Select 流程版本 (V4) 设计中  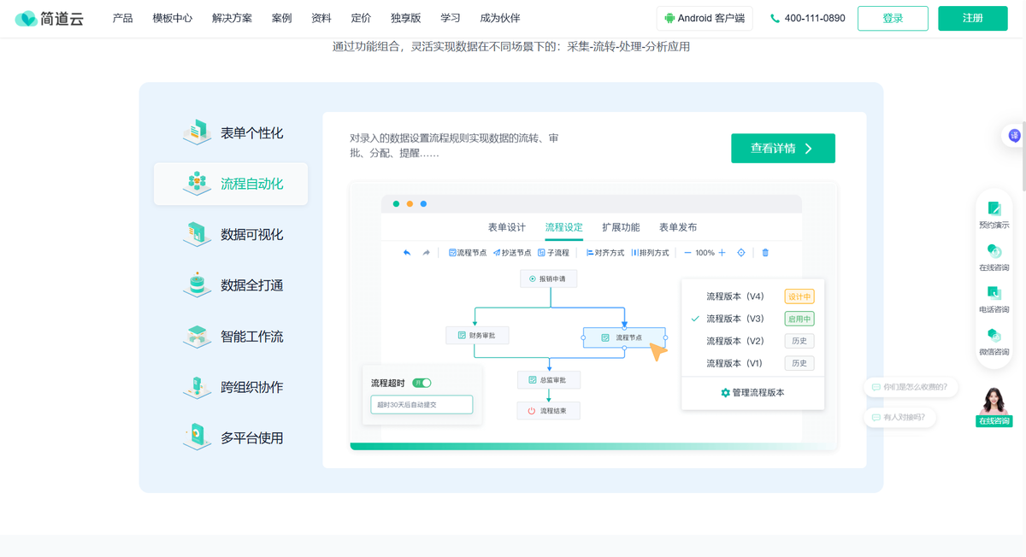click(752, 296)
